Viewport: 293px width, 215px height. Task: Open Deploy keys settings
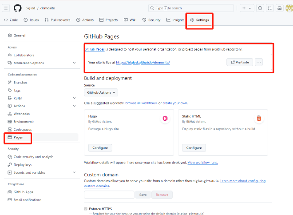pos(20,164)
